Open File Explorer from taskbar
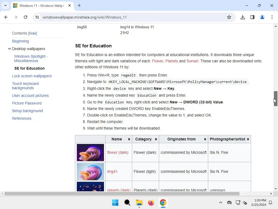 click(x=139, y=202)
